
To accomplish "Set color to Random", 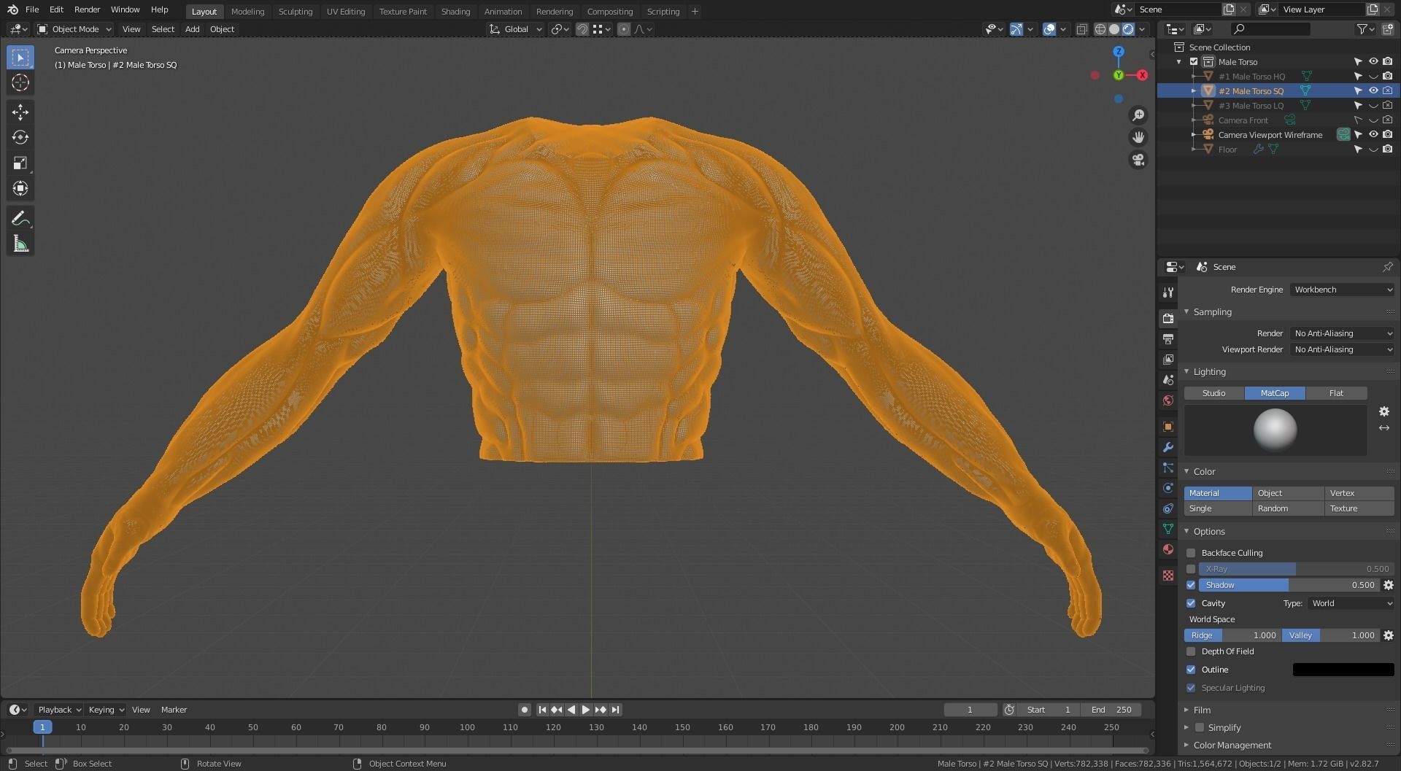I will pos(1288,508).
